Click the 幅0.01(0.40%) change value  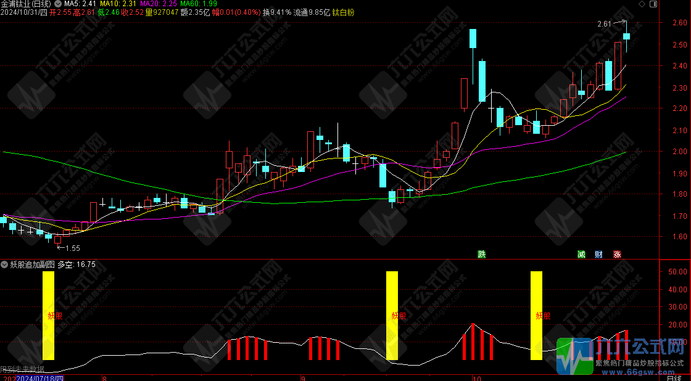point(237,13)
